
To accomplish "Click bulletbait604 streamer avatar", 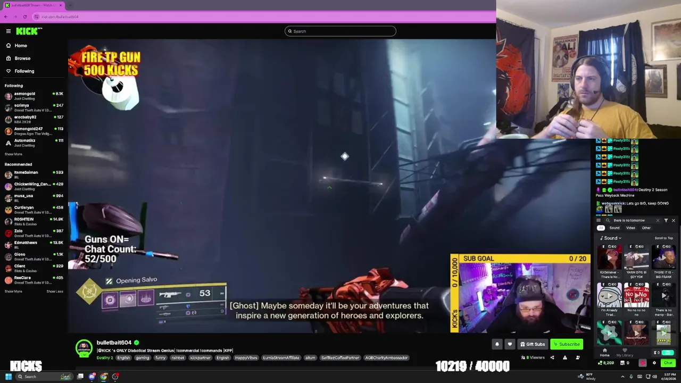I will click(x=84, y=348).
